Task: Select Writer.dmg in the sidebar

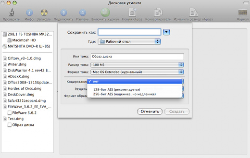Action: (x=15, y=64)
